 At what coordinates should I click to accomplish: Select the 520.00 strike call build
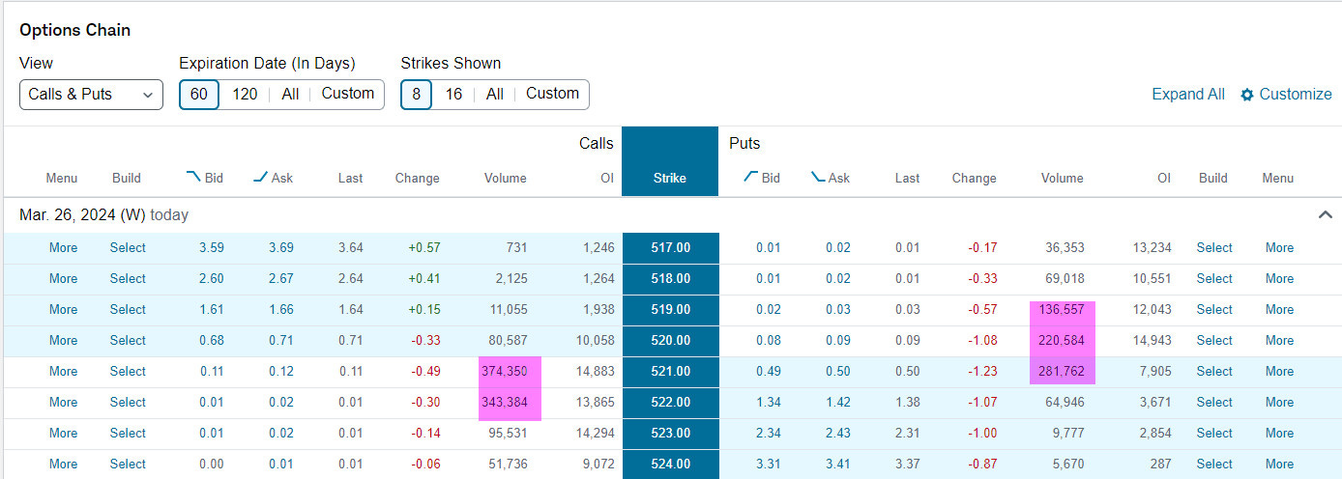click(x=128, y=340)
